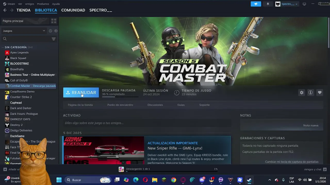Open Página de la tienda link

point(80,105)
